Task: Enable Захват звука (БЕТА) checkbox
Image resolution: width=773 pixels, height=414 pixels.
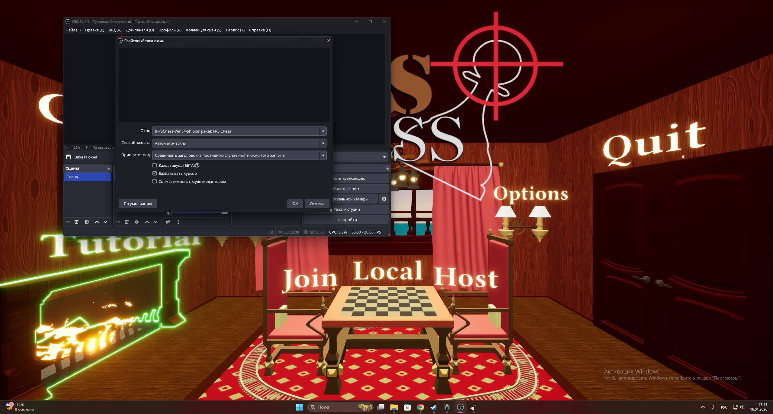Action: pyautogui.click(x=155, y=165)
